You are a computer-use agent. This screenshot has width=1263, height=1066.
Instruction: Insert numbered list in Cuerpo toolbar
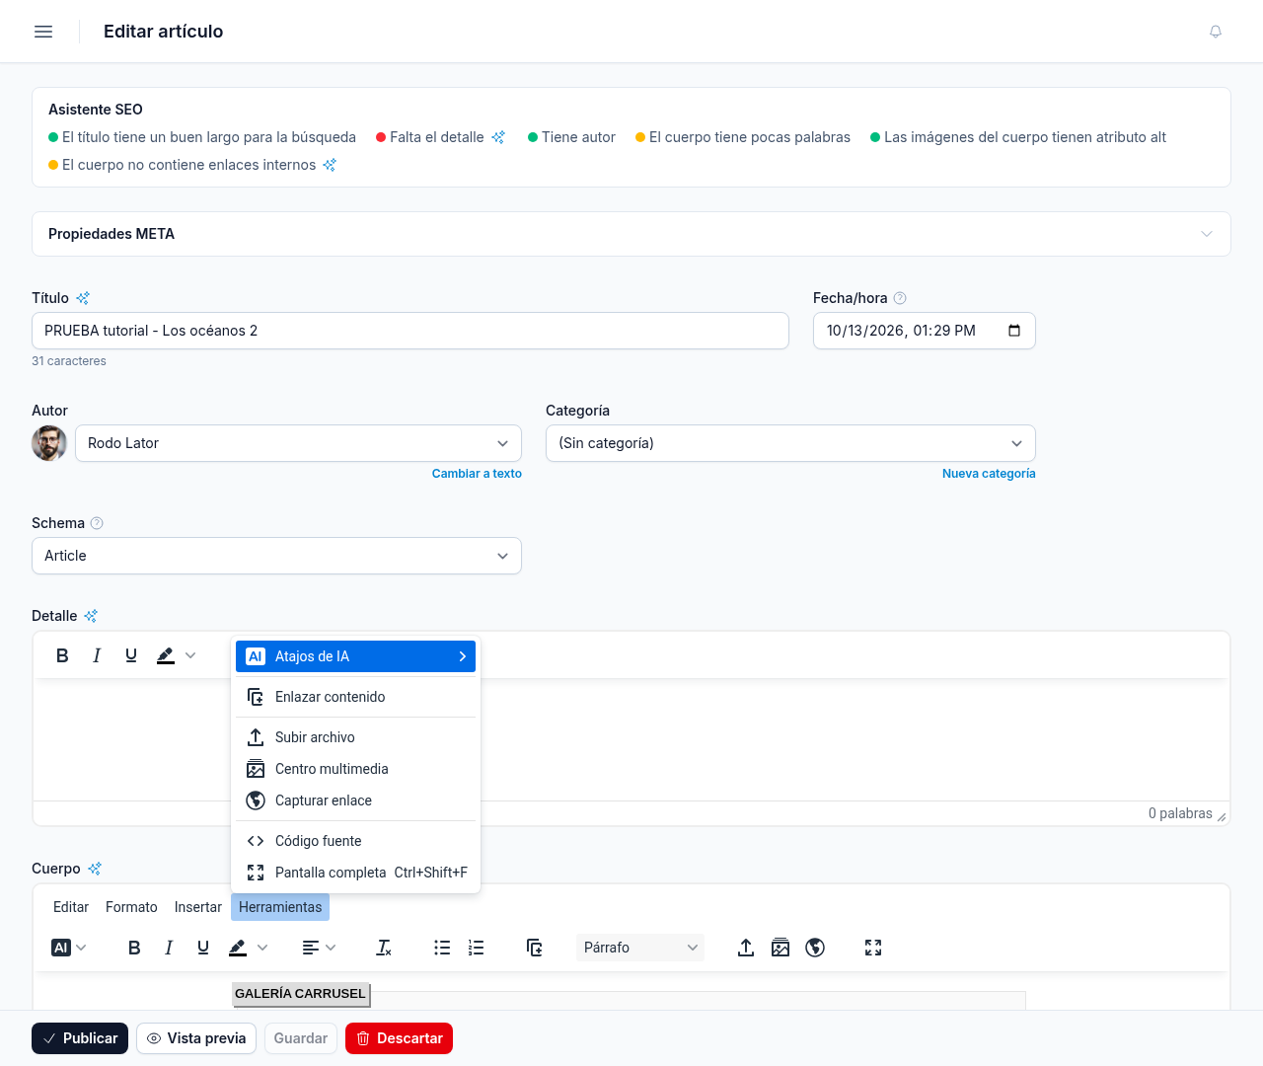click(477, 948)
